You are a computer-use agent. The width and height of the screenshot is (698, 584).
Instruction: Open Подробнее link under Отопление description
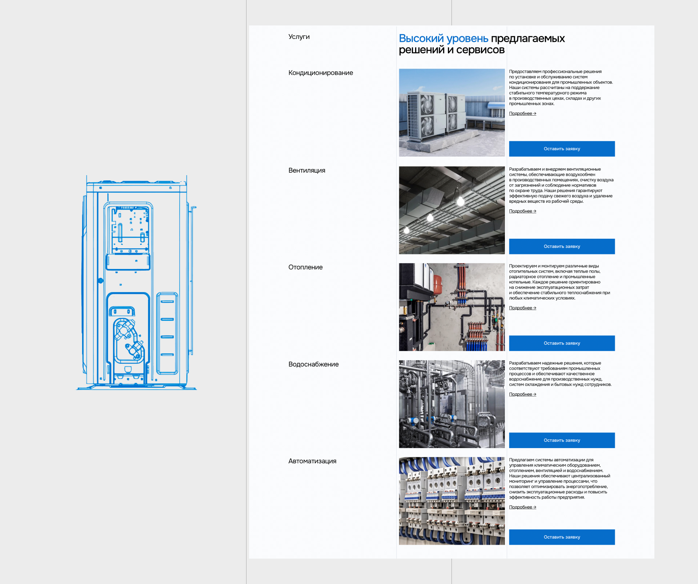pos(522,308)
